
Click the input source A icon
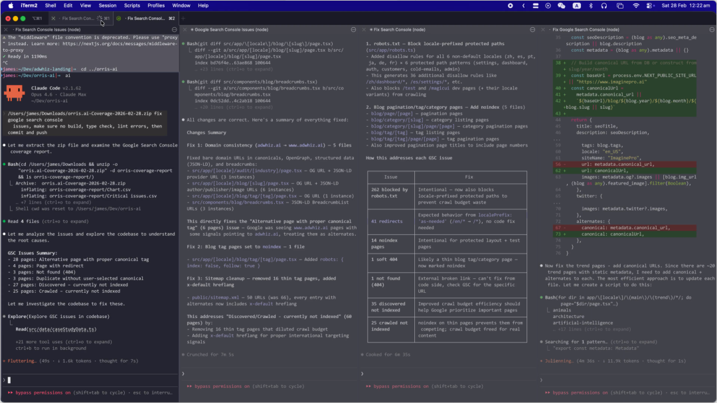click(576, 5)
